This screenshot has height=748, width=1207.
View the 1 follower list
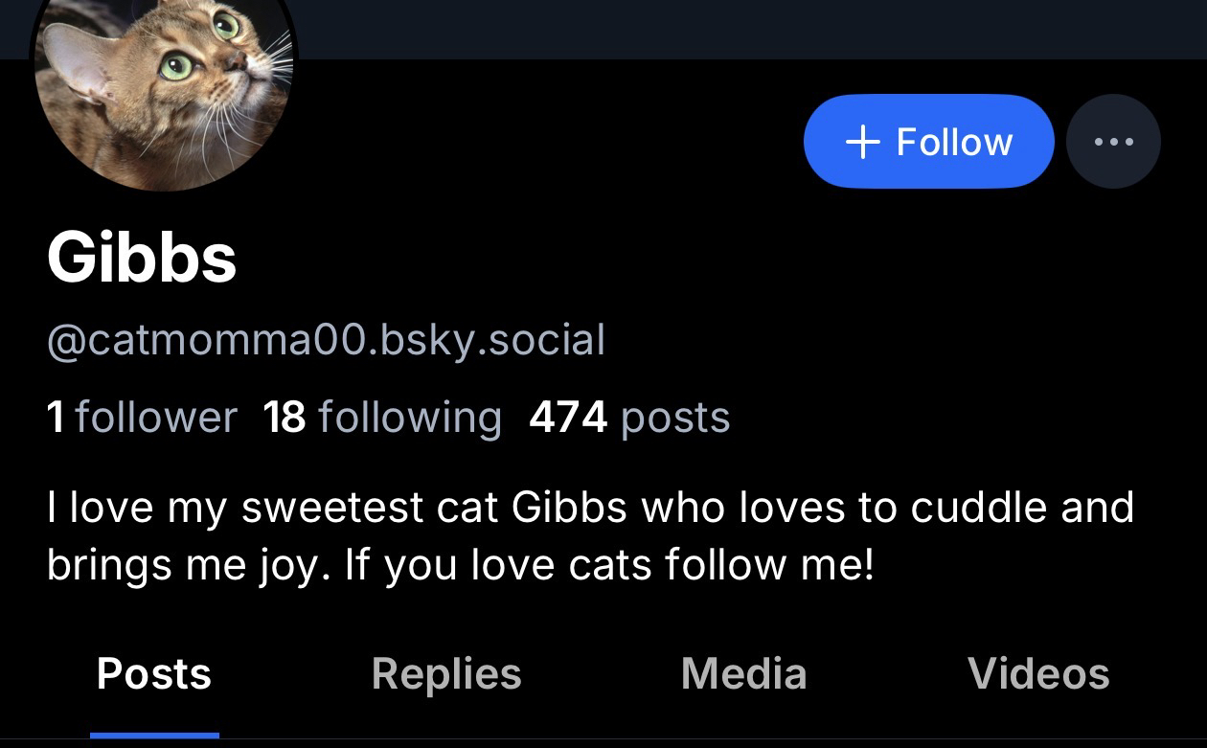142,417
